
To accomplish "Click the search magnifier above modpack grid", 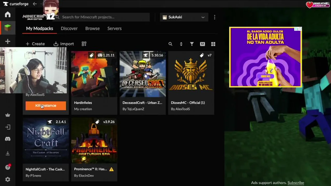I will [170, 44].
